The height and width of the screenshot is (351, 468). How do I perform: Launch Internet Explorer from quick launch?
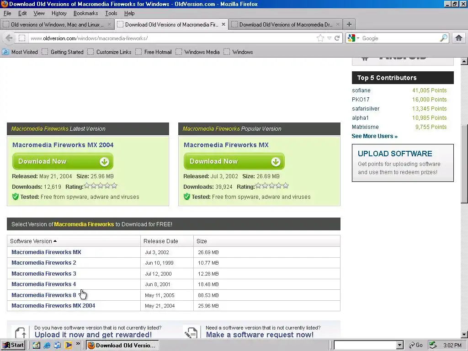click(x=47, y=346)
